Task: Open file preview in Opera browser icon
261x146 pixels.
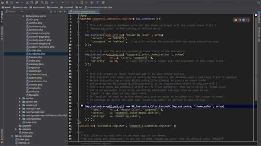Action: pyautogui.click(x=248, y=20)
